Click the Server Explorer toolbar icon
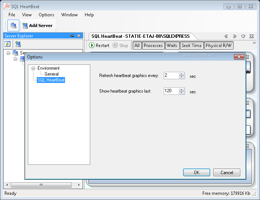 [x=13, y=26]
